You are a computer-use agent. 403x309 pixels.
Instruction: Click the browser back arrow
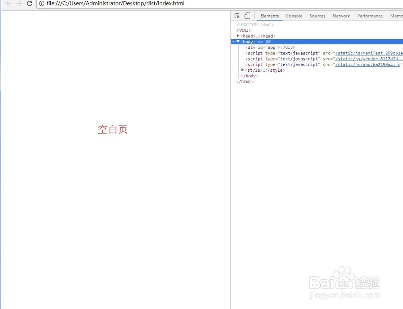[8, 4]
